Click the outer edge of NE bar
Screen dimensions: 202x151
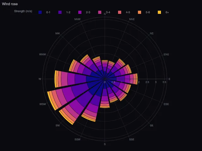point(122,62)
